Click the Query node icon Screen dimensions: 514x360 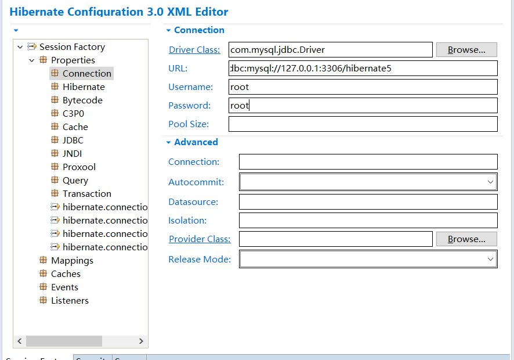[55, 180]
